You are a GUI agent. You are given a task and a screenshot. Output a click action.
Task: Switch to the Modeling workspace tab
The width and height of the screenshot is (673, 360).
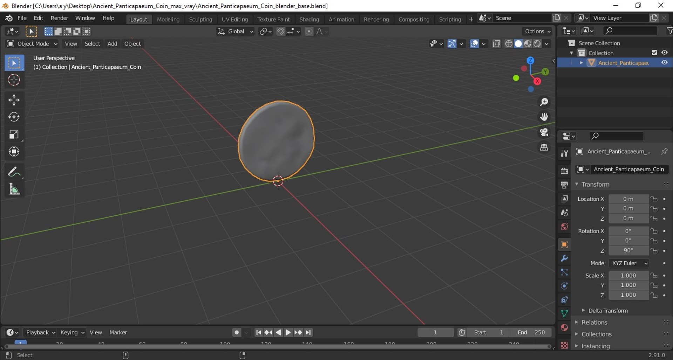click(x=168, y=19)
